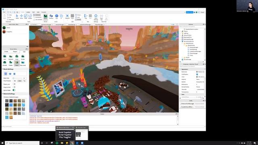The image size is (258, 145).
Task: Open the Toolbox from the ribbon
Action: pos(51,17)
